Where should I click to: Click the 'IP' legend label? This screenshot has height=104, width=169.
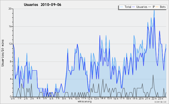[154, 7]
